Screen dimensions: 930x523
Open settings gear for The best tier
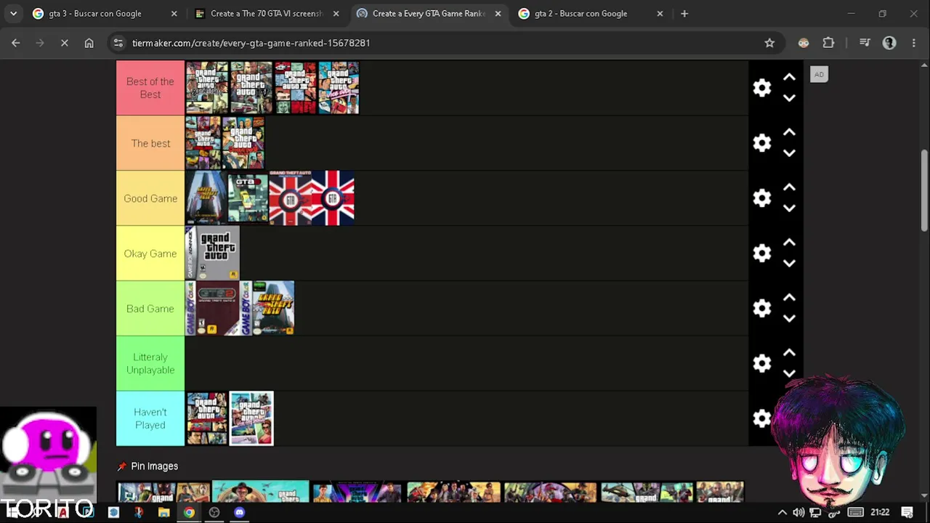tap(761, 143)
